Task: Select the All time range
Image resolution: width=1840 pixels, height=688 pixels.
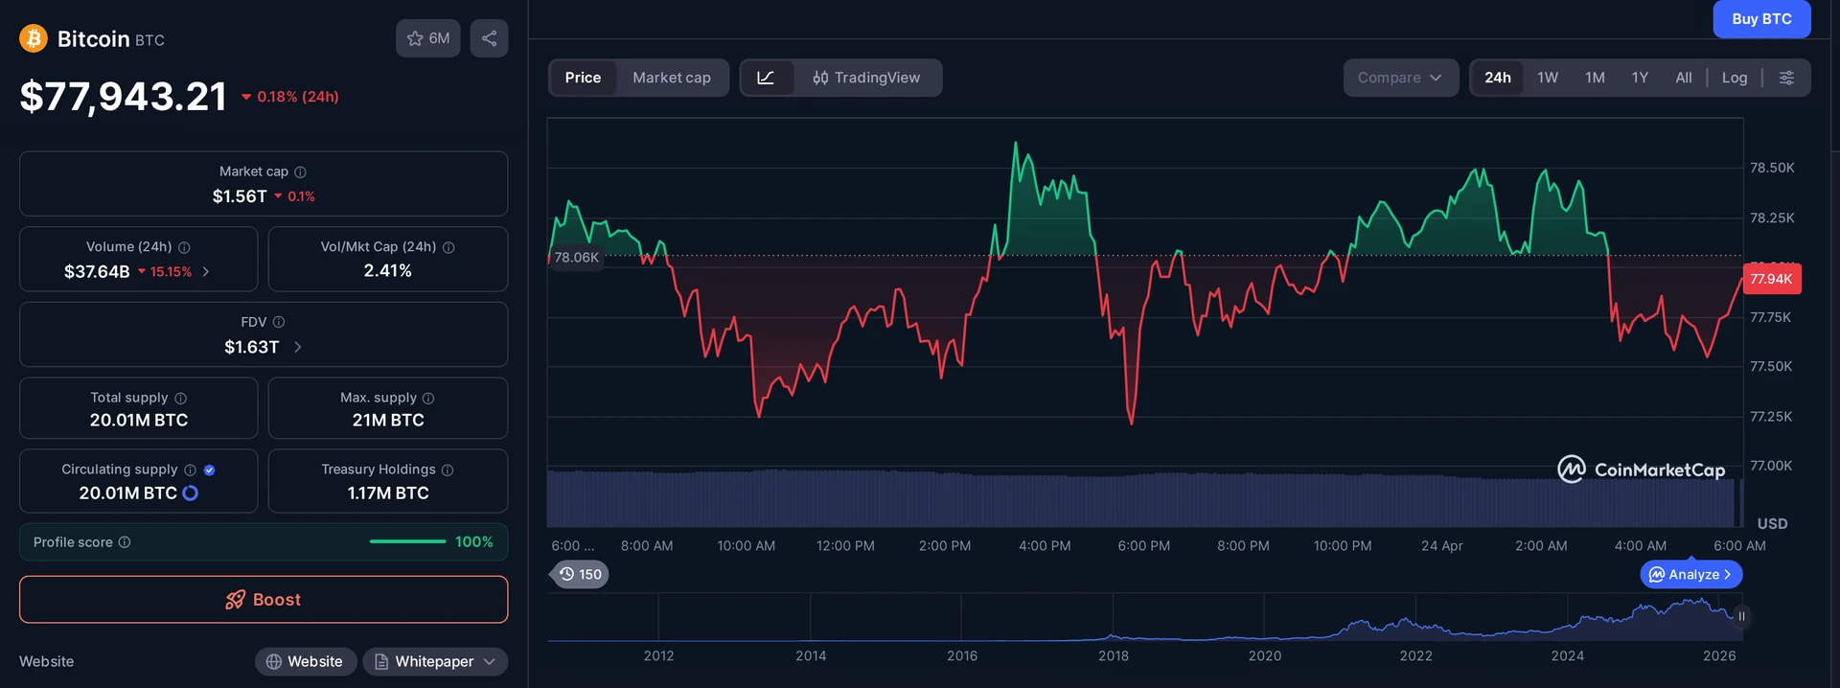Action: 1684,78
